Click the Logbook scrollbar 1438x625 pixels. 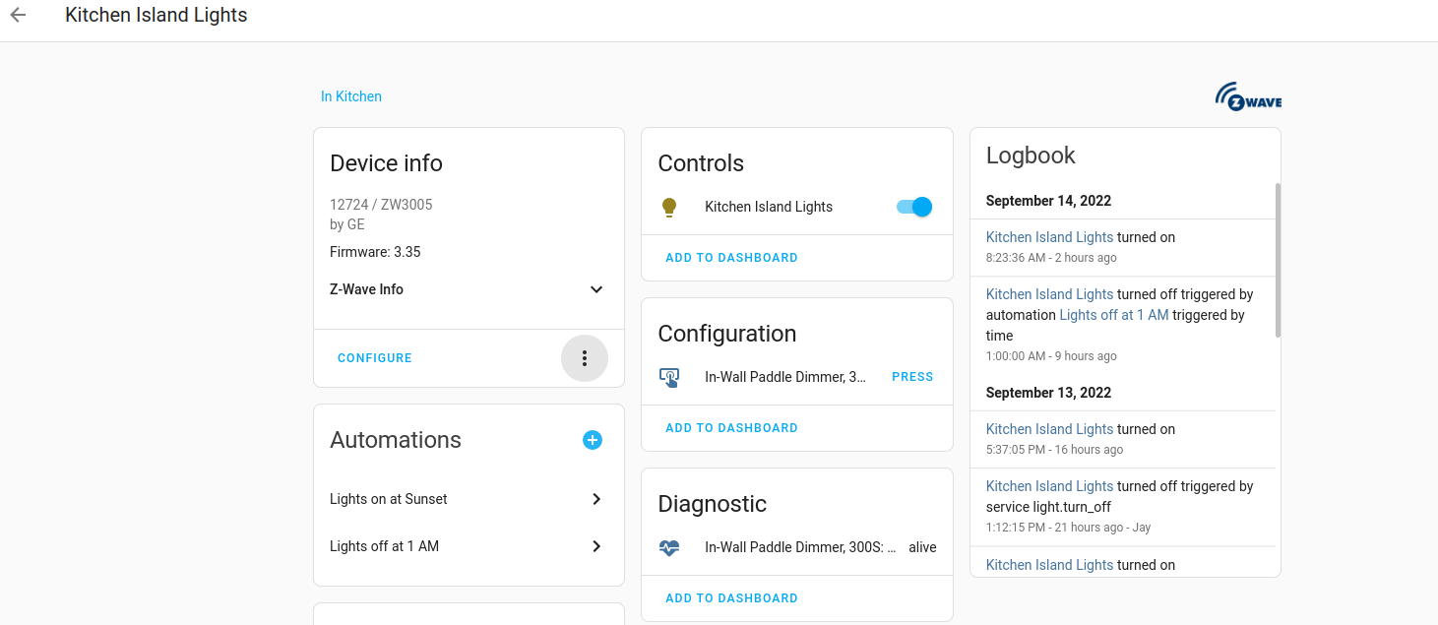[x=1278, y=260]
